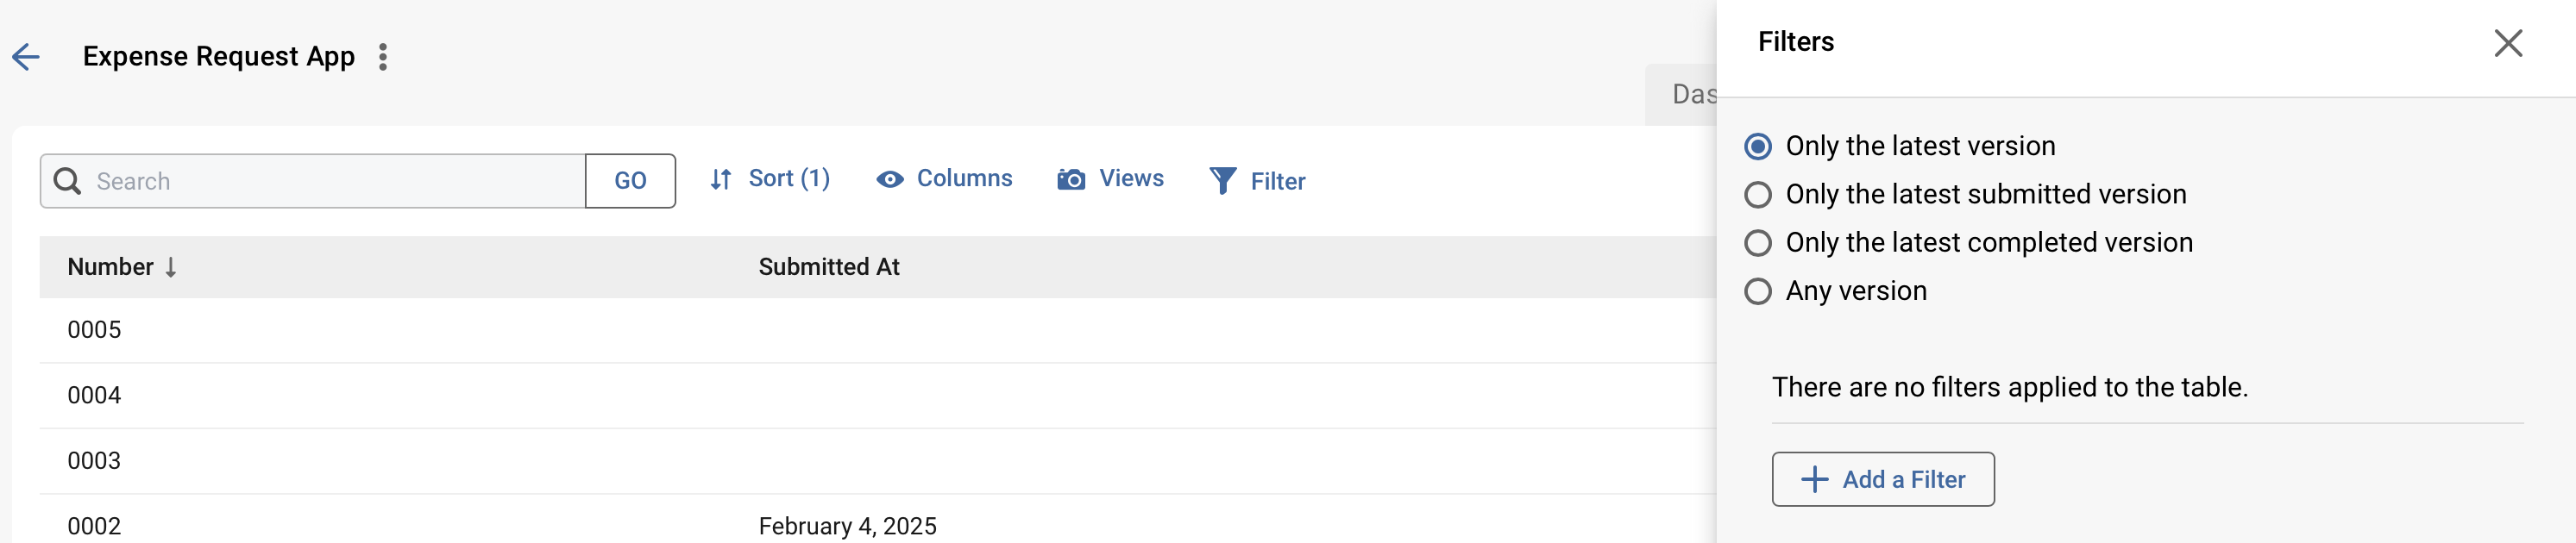The width and height of the screenshot is (2576, 543).
Task: Select Only the latest completed version
Action: 1759,242
